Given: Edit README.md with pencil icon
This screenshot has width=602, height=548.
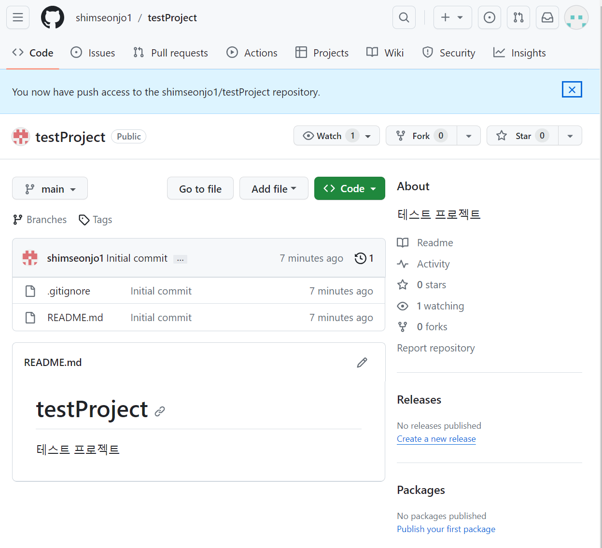Looking at the screenshot, I should [362, 363].
